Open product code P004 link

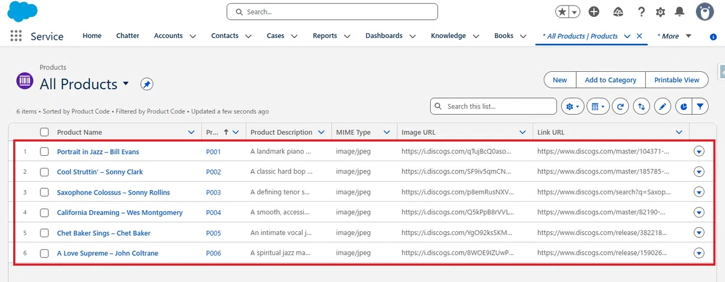(x=213, y=213)
